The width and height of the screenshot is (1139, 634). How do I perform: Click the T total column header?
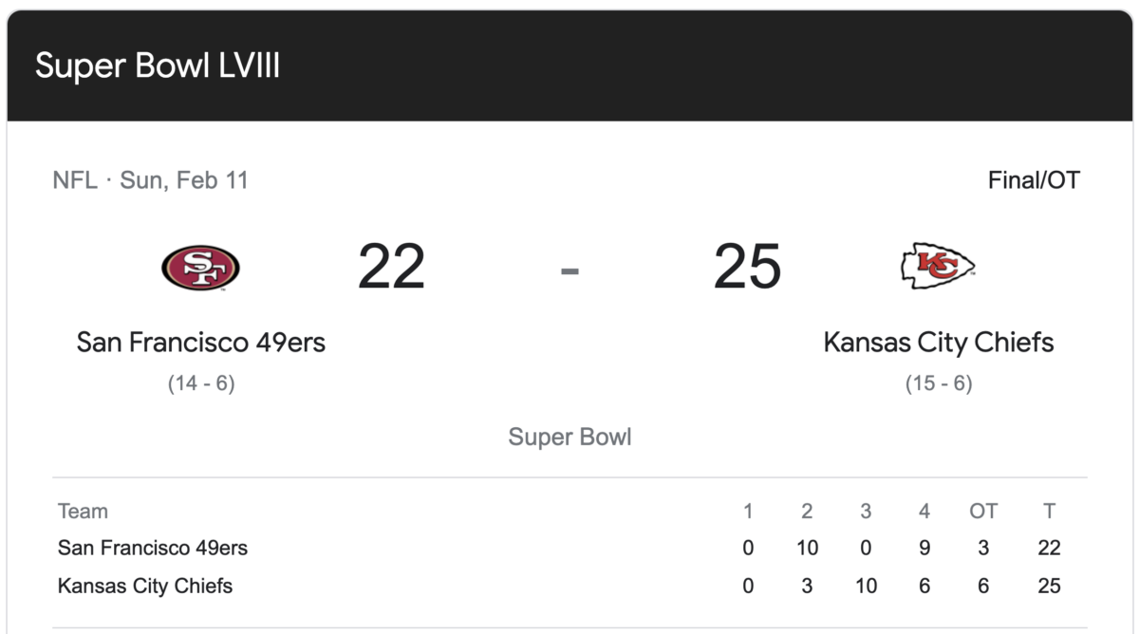(x=1049, y=512)
